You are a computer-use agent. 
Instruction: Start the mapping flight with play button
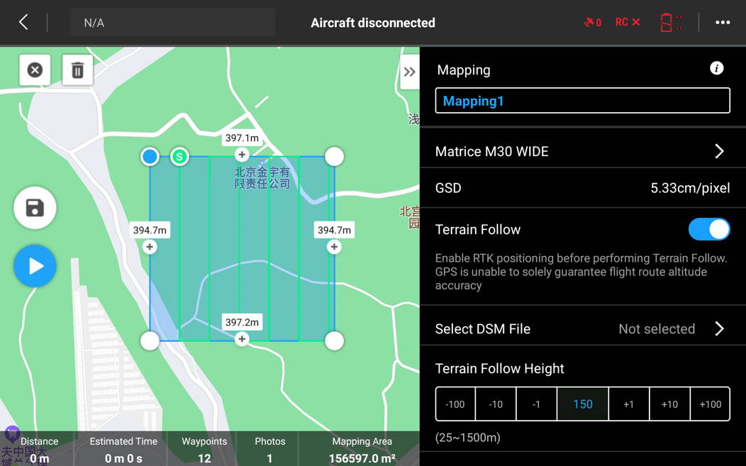[35, 265]
